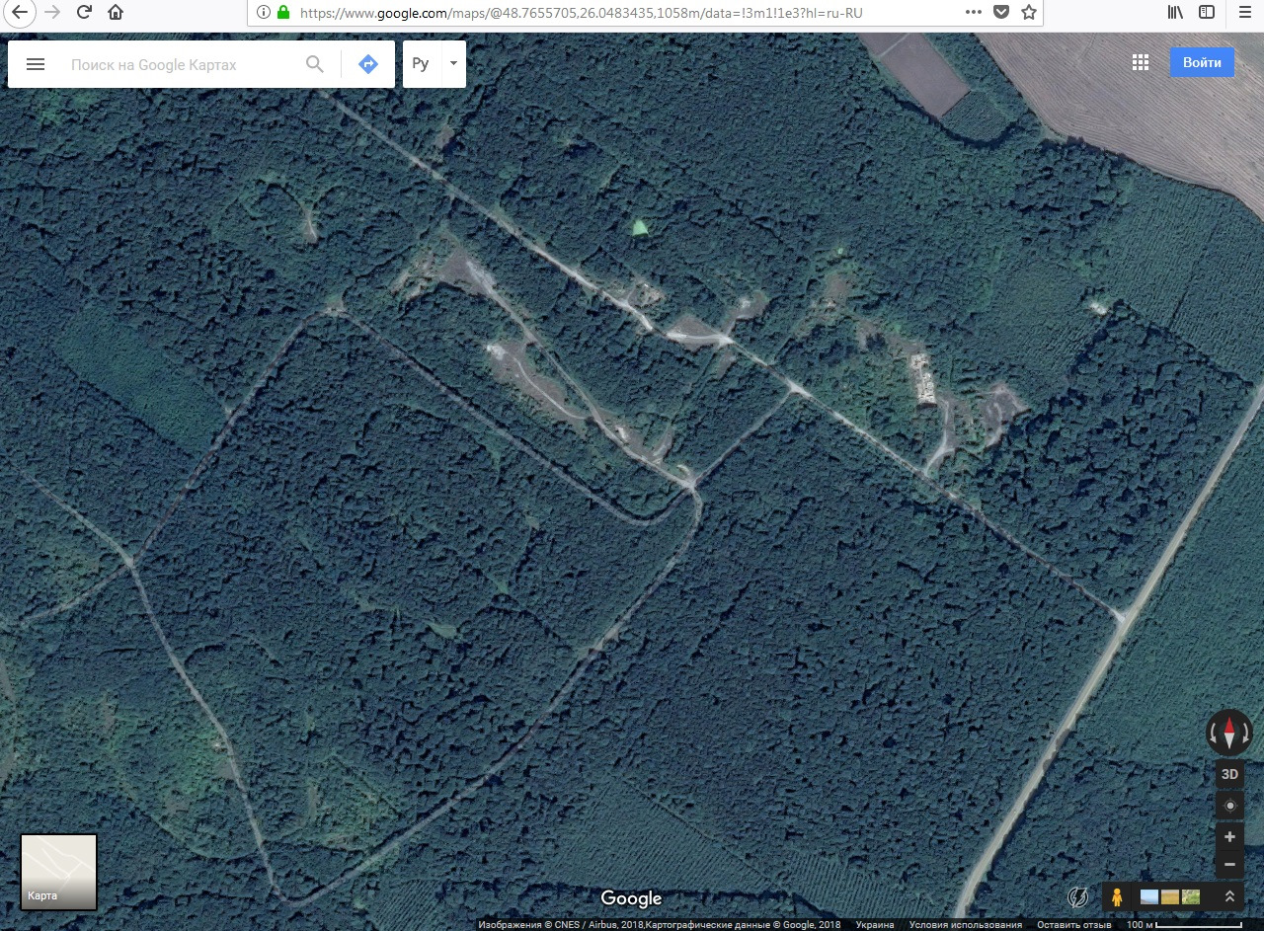The height and width of the screenshot is (931, 1264).
Task: Click the browser forward arrow
Action: [52, 13]
